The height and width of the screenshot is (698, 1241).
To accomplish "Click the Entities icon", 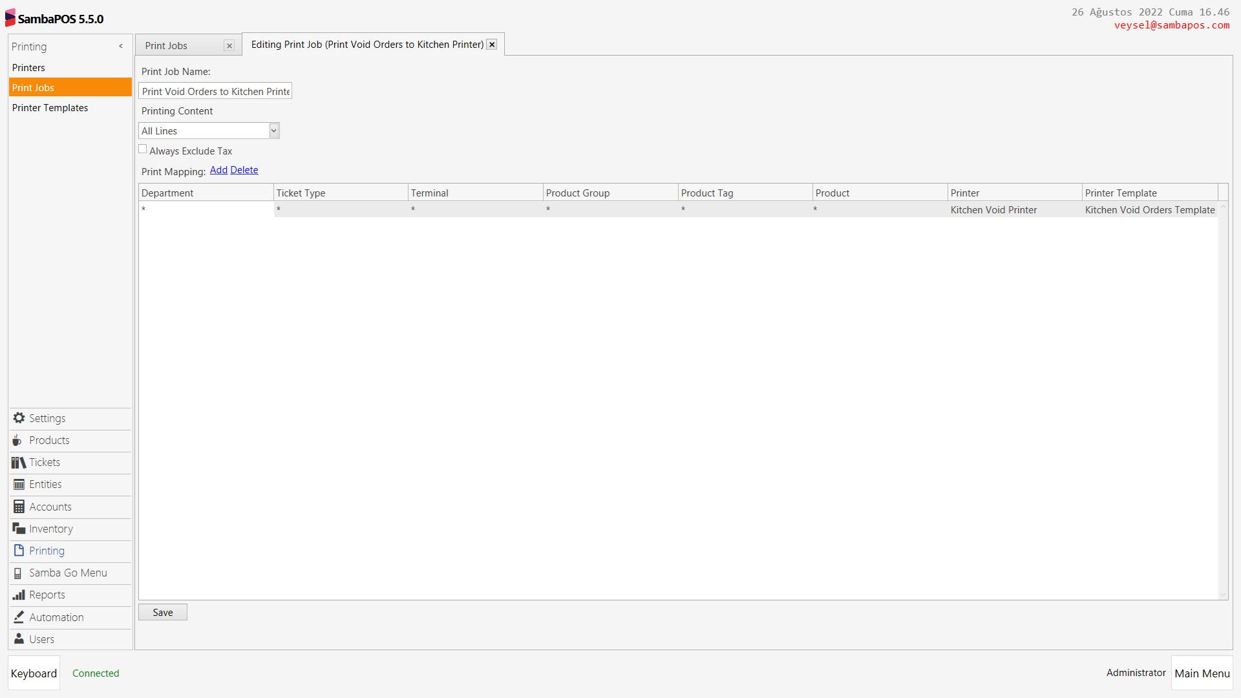I will [x=19, y=484].
